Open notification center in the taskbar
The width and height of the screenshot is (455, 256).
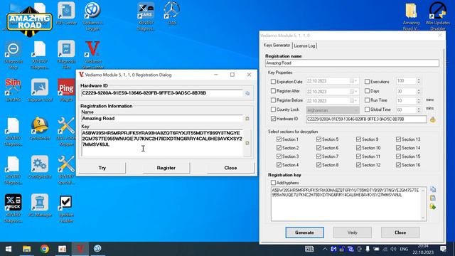443,249
